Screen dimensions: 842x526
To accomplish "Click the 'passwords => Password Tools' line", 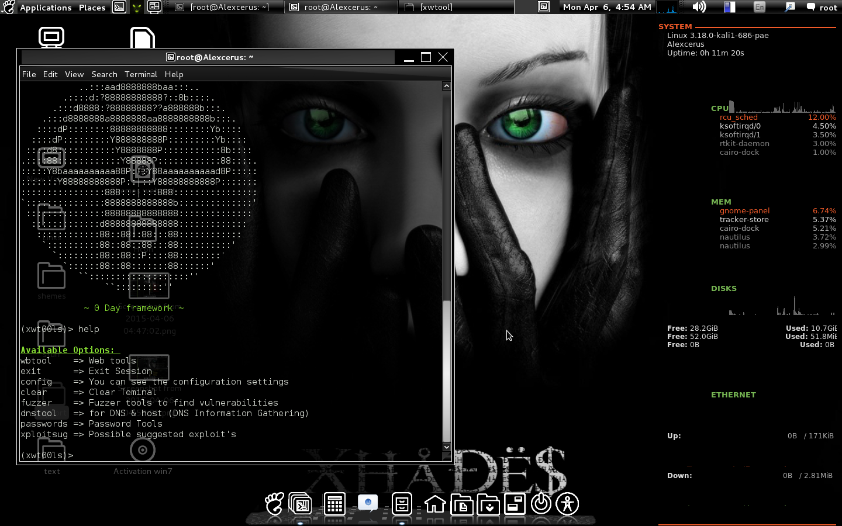I will (x=91, y=424).
